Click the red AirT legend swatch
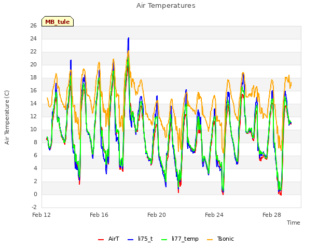 click(x=101, y=240)
